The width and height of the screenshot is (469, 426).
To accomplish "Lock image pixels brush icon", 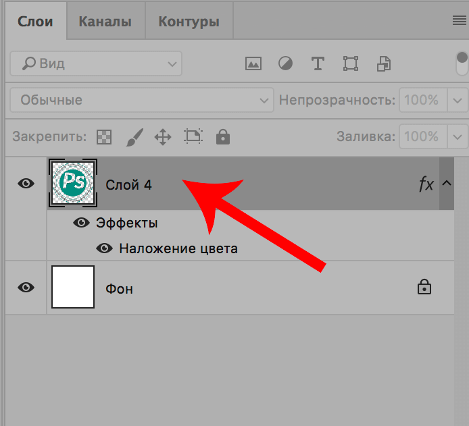I will 134,137.
